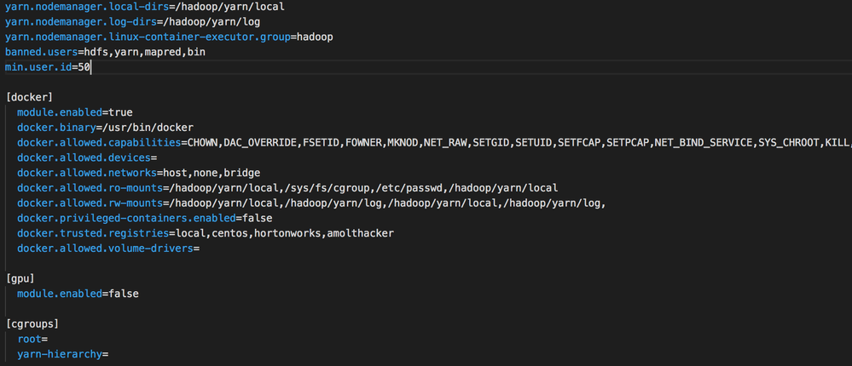Click the banned.users line
This screenshot has width=852, height=366.
tap(105, 53)
